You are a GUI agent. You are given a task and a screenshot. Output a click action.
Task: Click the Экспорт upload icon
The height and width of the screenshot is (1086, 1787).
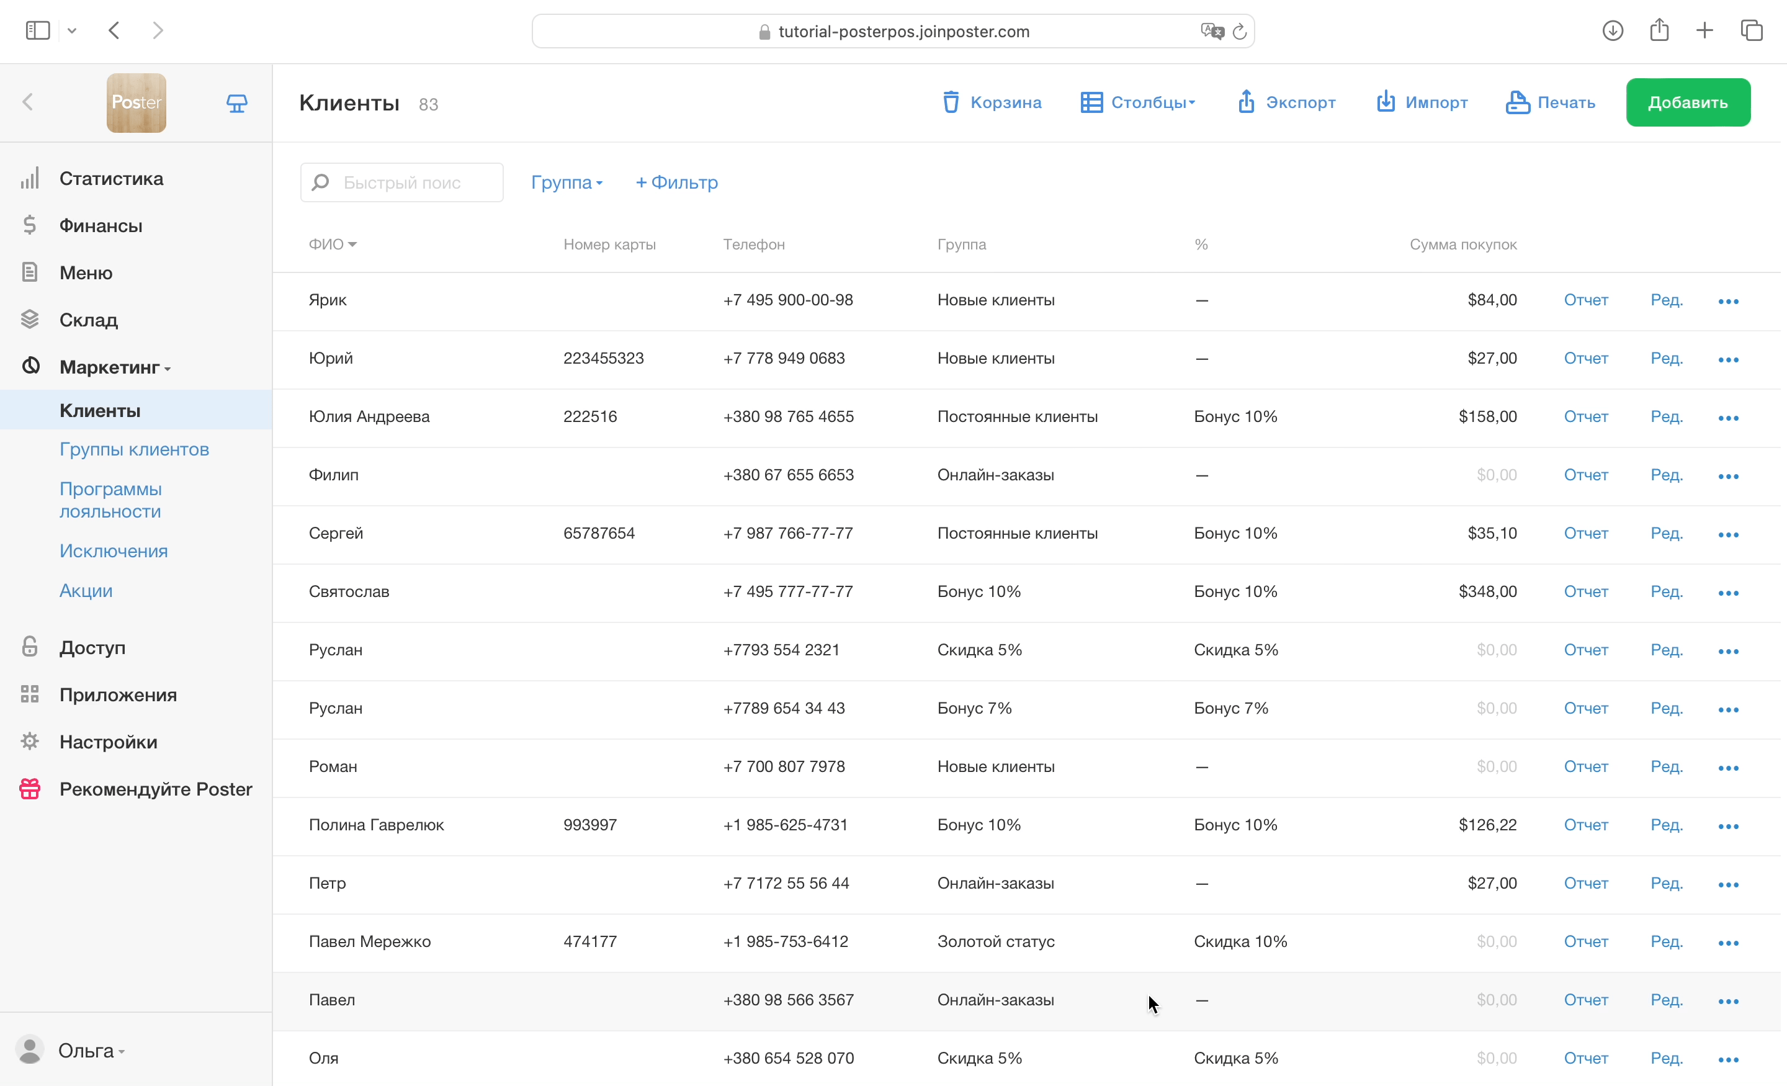tap(1245, 102)
